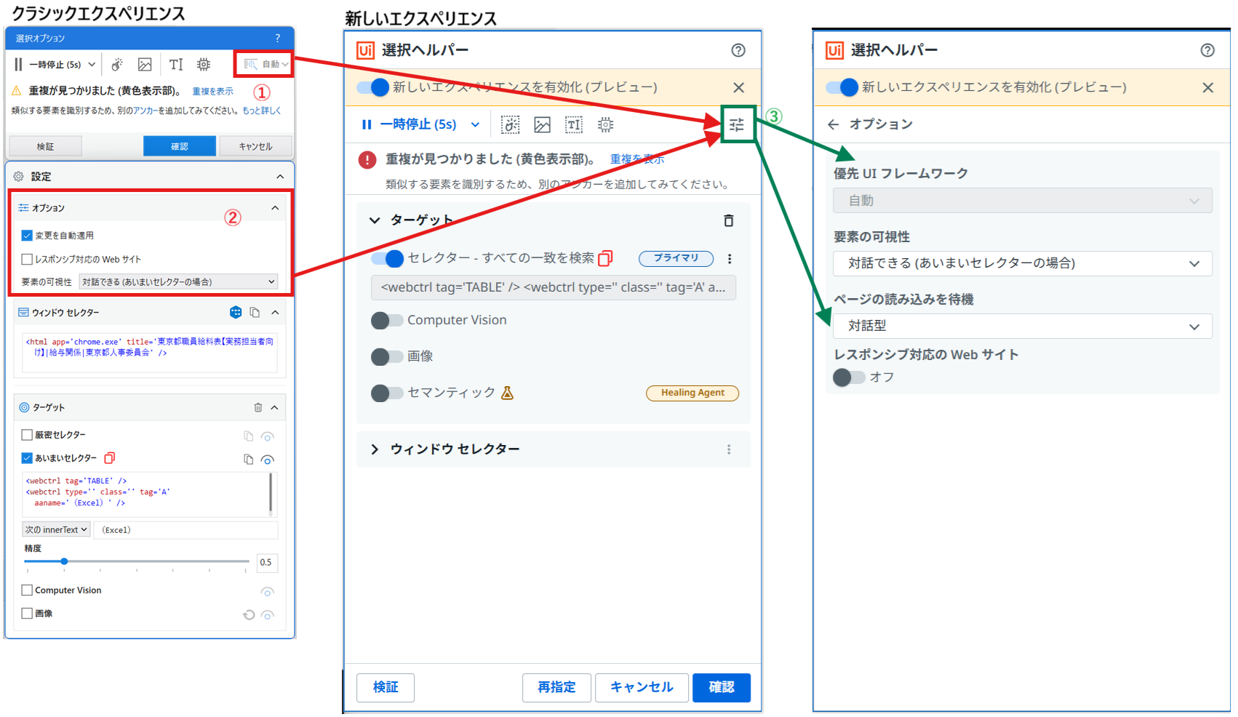Image resolution: width=1238 pixels, height=717 pixels.
Task: Click help icon in オプション page header
Action: click(1207, 50)
